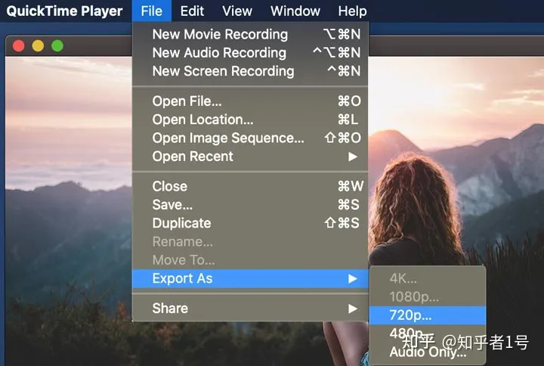Open the Edit menu
The height and width of the screenshot is (366, 544).
pos(192,11)
